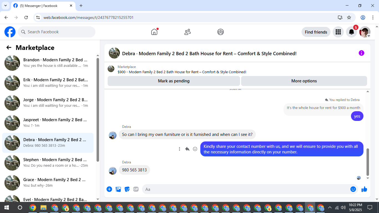Send a thumbs-up like
This screenshot has height=213, width=379.
pos(364,189)
